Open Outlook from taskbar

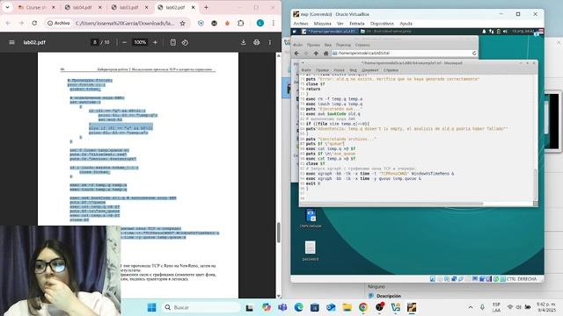pyautogui.click(x=331, y=307)
